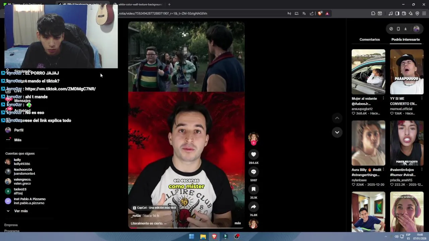Open ansuupogba12 author name
Screen dimensions: 429x241
362,109
